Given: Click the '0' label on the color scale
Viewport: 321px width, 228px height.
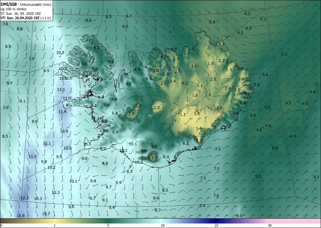Looking at the screenshot, I should click(1, 226).
